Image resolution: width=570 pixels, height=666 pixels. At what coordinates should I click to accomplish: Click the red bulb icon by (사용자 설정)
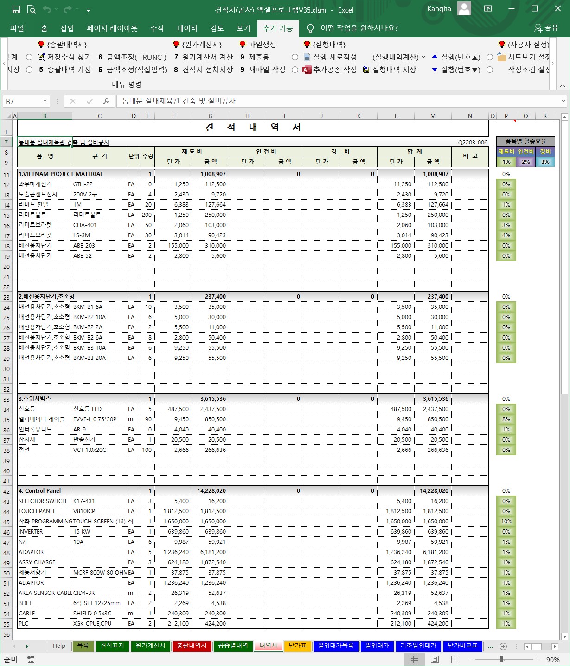coord(502,45)
